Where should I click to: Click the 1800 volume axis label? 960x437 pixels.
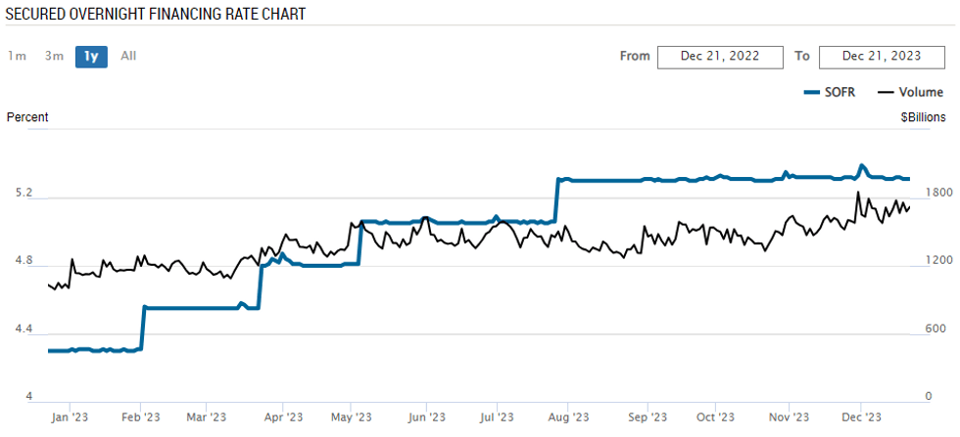[926, 194]
